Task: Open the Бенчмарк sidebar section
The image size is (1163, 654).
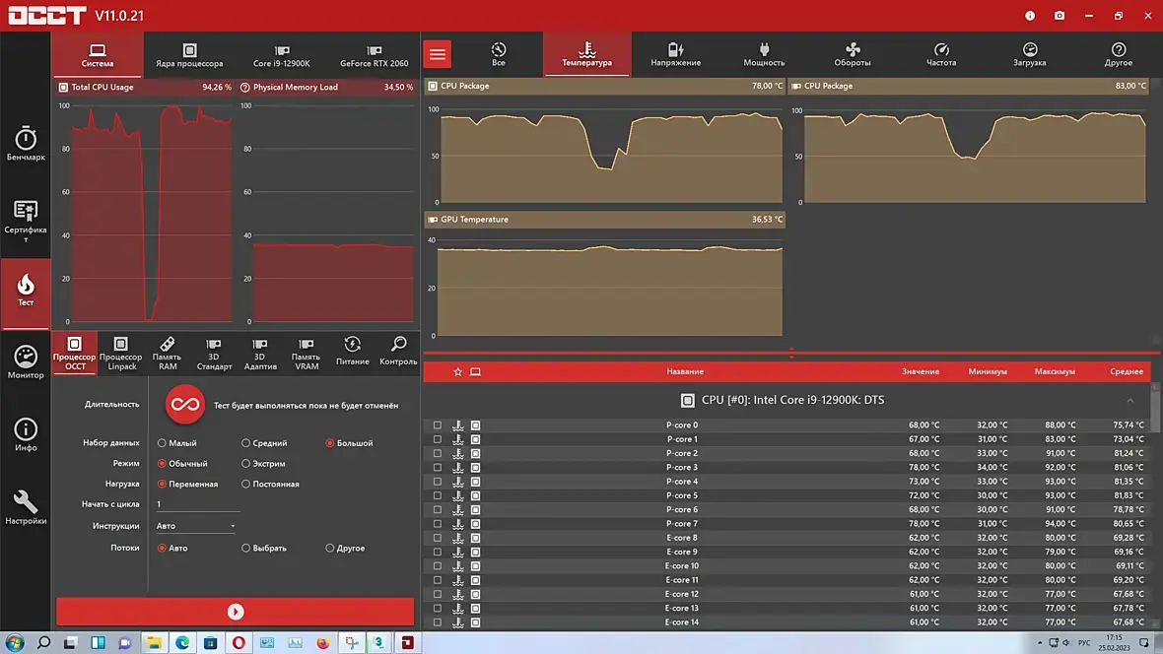Action: [x=26, y=144]
